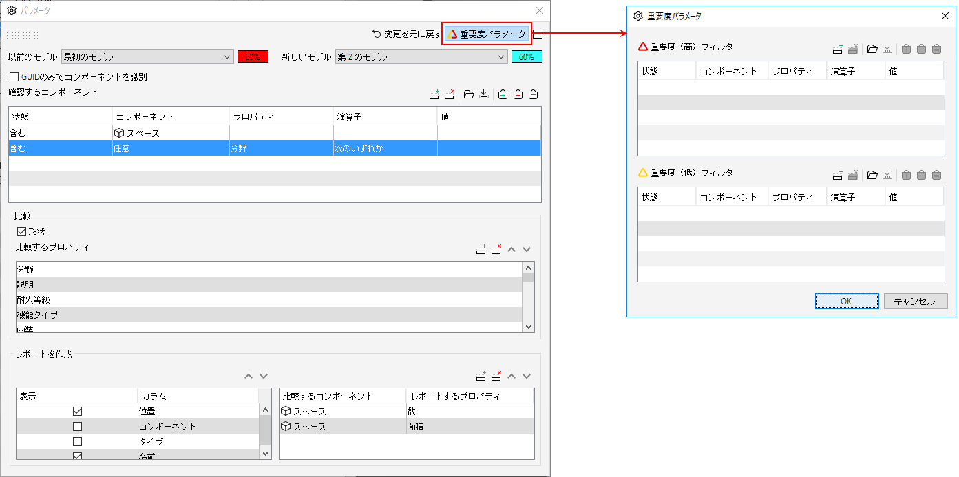959x477 pixels.
Task: Click the 次のいずれか operator cell
Action: (x=385, y=148)
